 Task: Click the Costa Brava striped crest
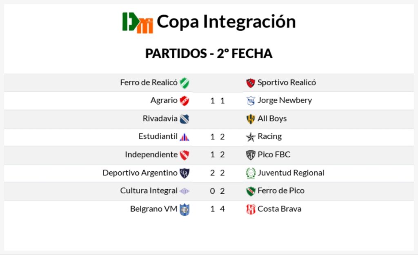point(251,209)
